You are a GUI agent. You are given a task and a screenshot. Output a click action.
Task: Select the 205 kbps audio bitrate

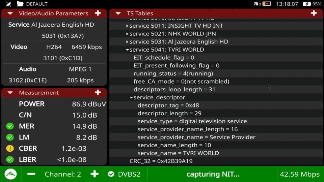point(80,80)
